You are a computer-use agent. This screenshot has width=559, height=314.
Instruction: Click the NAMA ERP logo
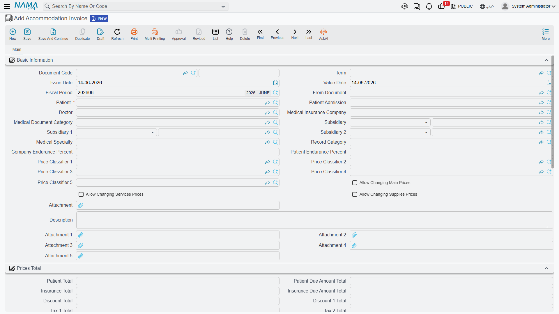coord(26,6)
